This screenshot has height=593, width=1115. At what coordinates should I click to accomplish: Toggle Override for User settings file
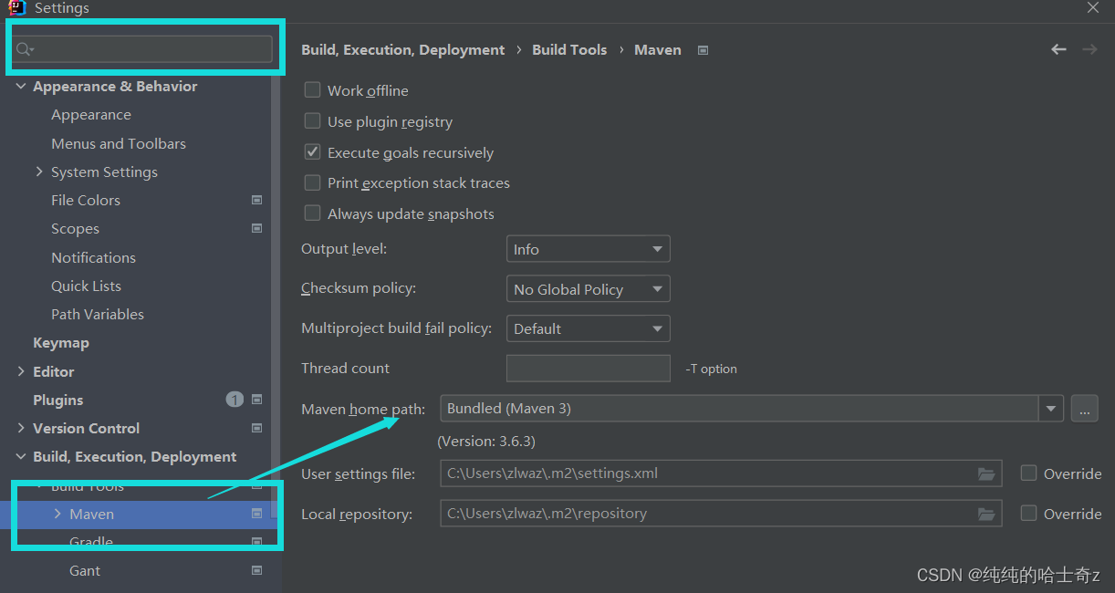click(x=1029, y=473)
